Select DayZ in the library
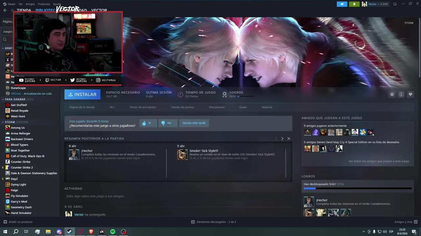This screenshot has height=236, width=421. [14, 179]
